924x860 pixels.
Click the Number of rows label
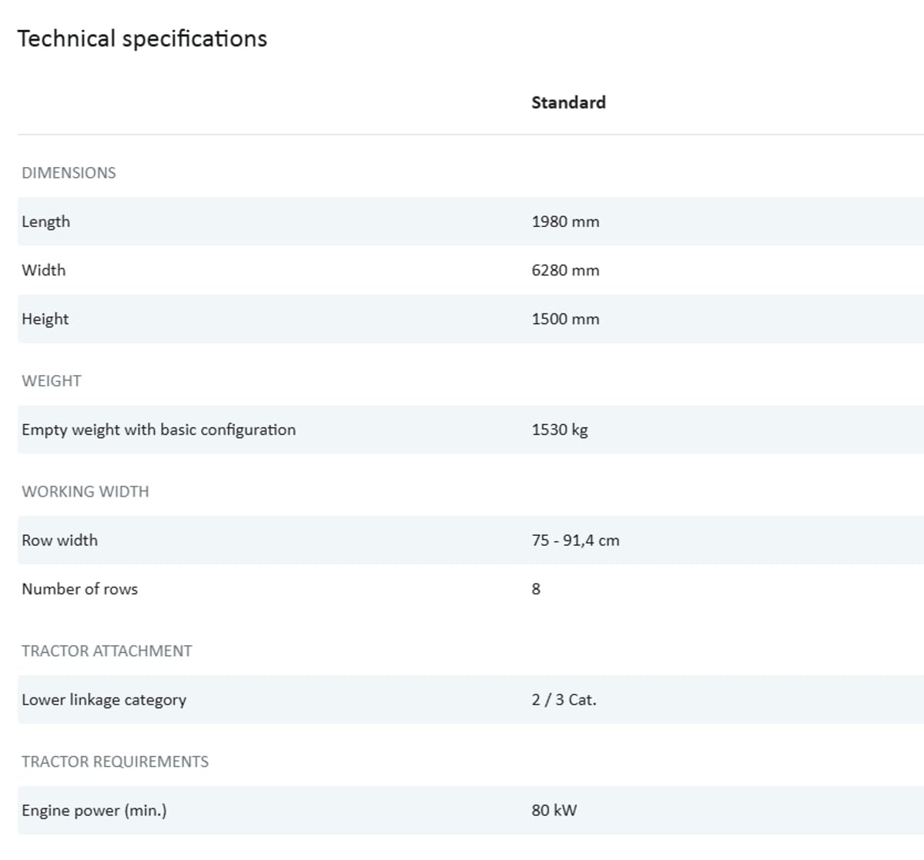(x=80, y=589)
